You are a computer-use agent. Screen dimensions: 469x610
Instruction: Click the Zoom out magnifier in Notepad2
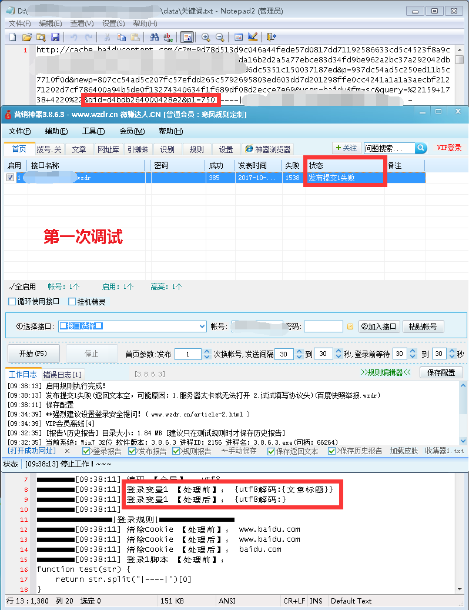220,37
